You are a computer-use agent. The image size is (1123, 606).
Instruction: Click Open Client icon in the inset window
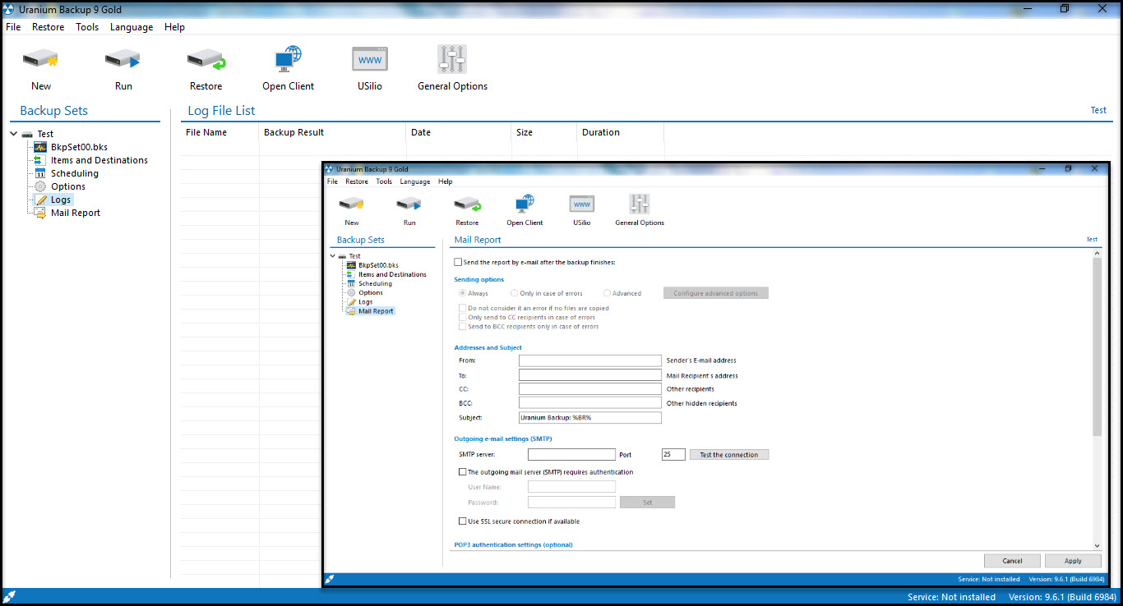coord(525,204)
